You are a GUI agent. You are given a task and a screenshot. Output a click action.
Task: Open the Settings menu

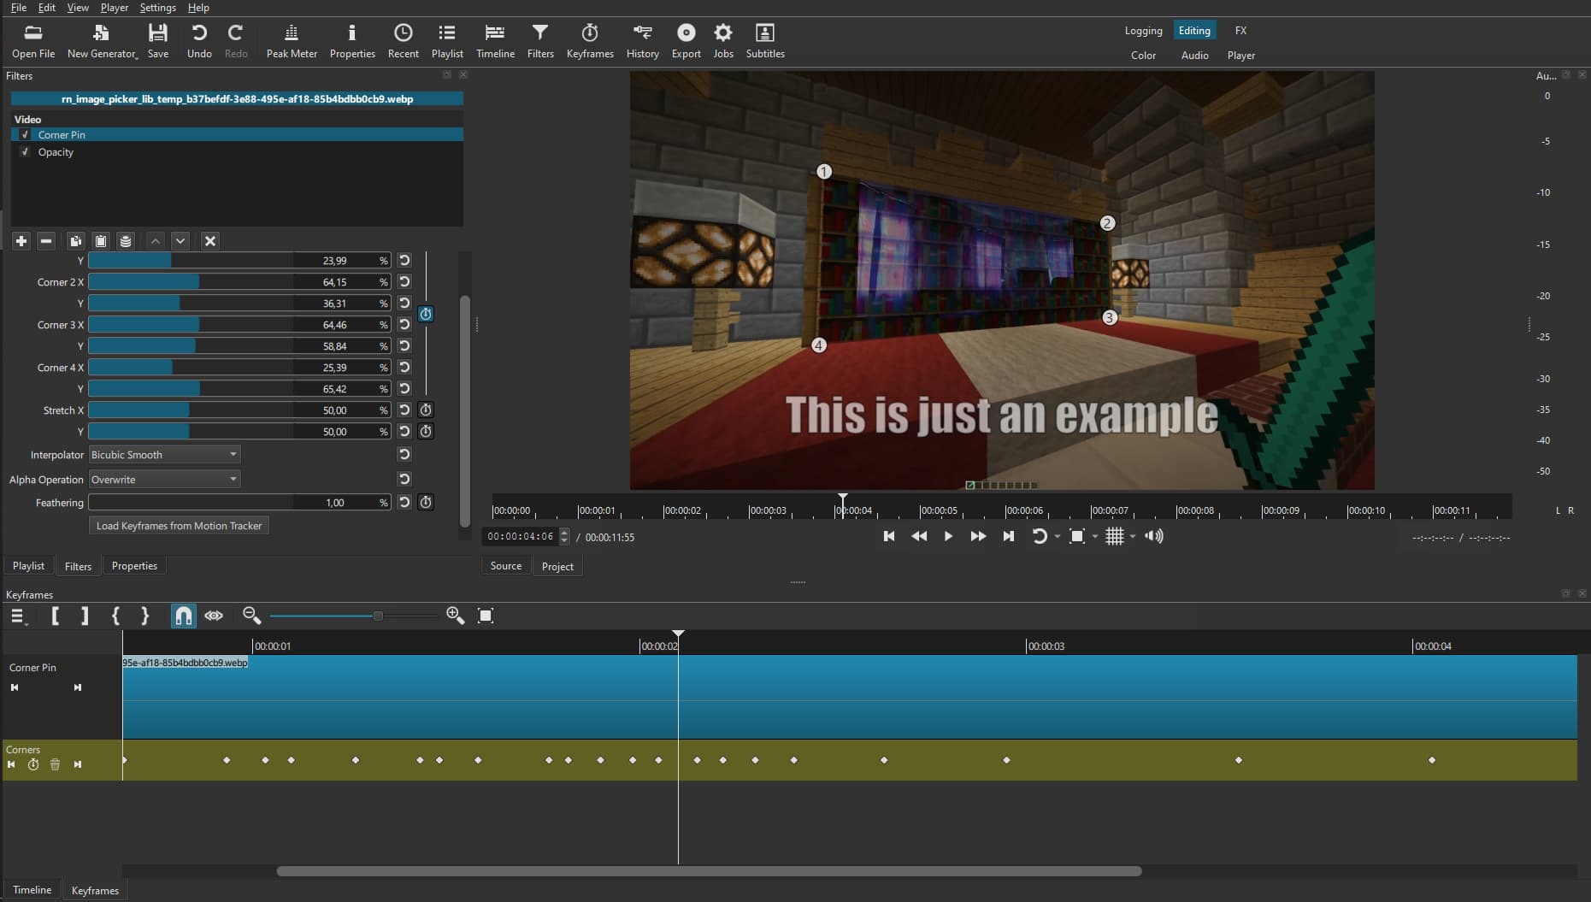tap(157, 8)
